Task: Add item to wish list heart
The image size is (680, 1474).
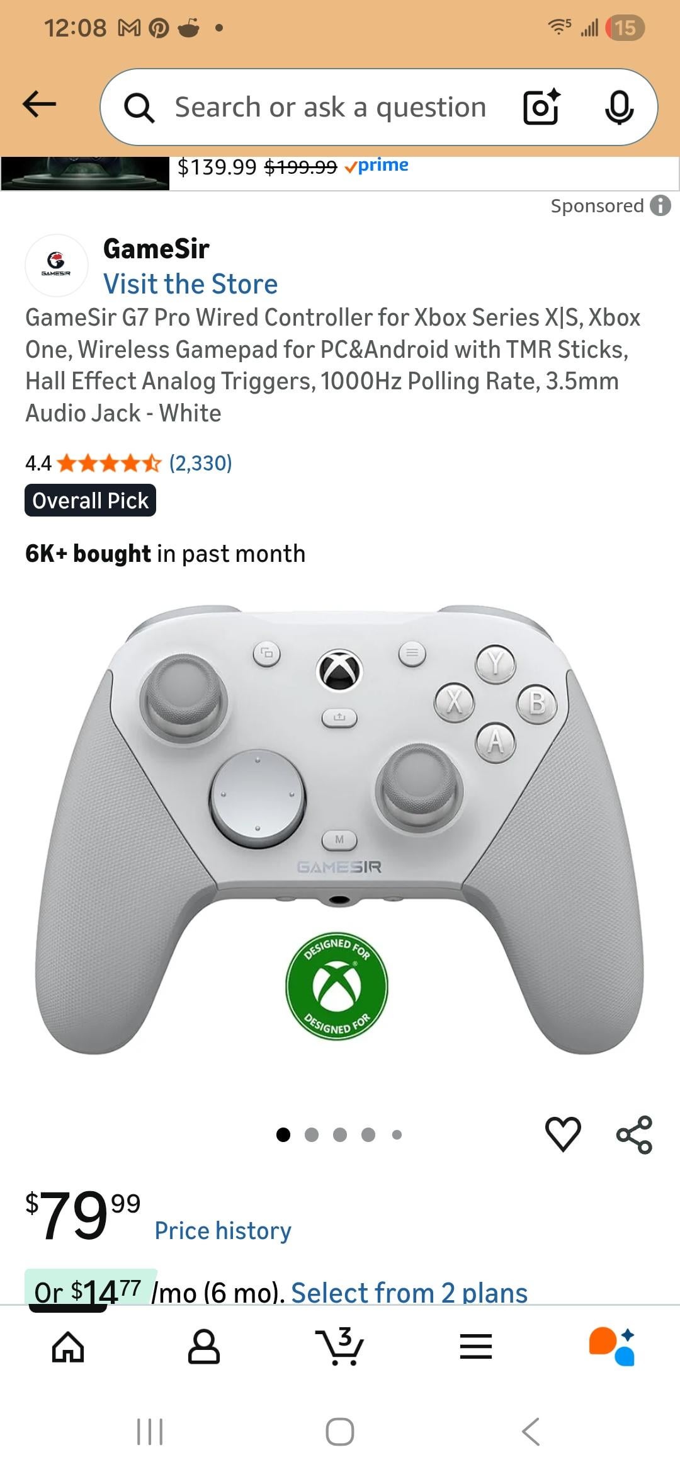Action: coord(563,1134)
